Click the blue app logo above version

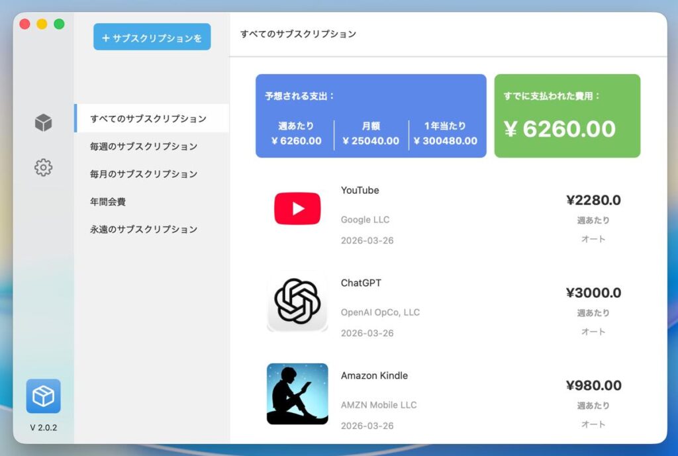[x=43, y=396]
